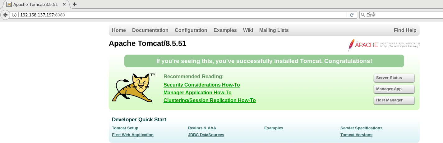Click the Apache Tomcat/8.5.51 page heading

147,43
